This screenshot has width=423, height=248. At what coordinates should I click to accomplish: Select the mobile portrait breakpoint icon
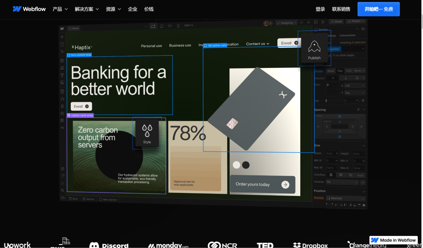tap(178, 26)
